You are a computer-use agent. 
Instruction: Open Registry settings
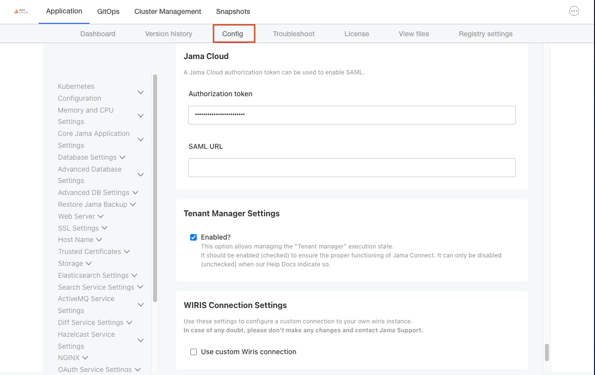(x=486, y=34)
